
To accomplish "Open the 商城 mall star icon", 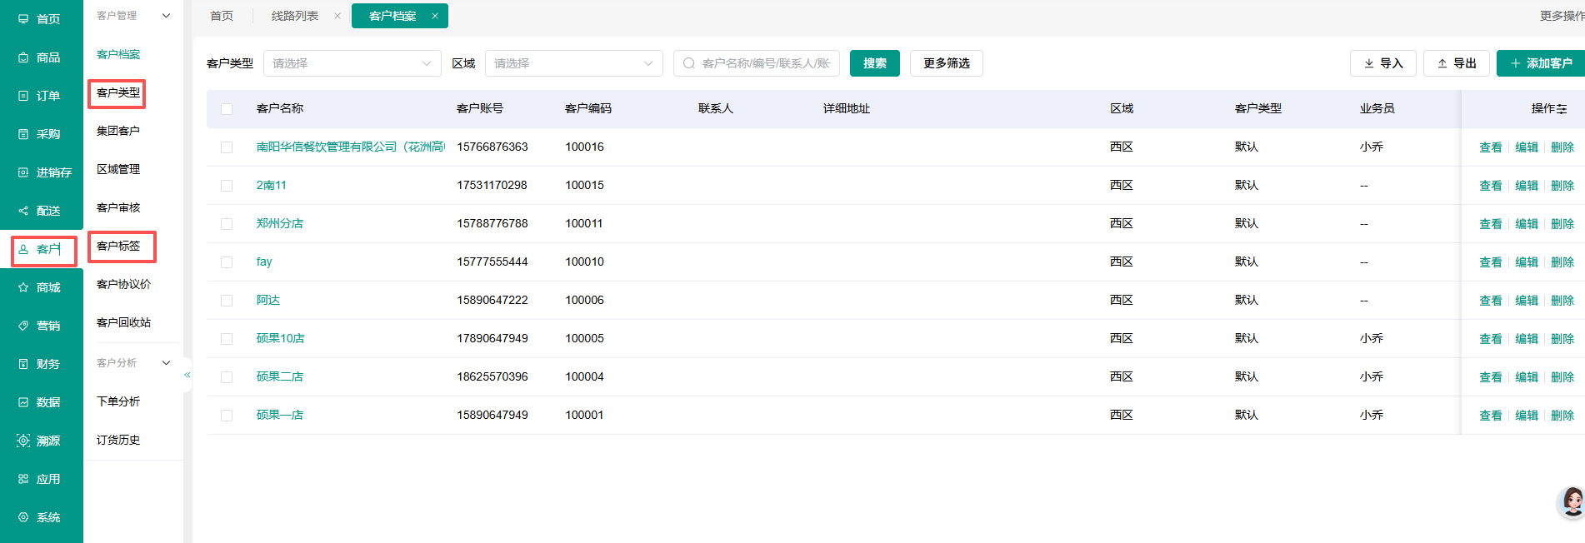I will tap(23, 287).
